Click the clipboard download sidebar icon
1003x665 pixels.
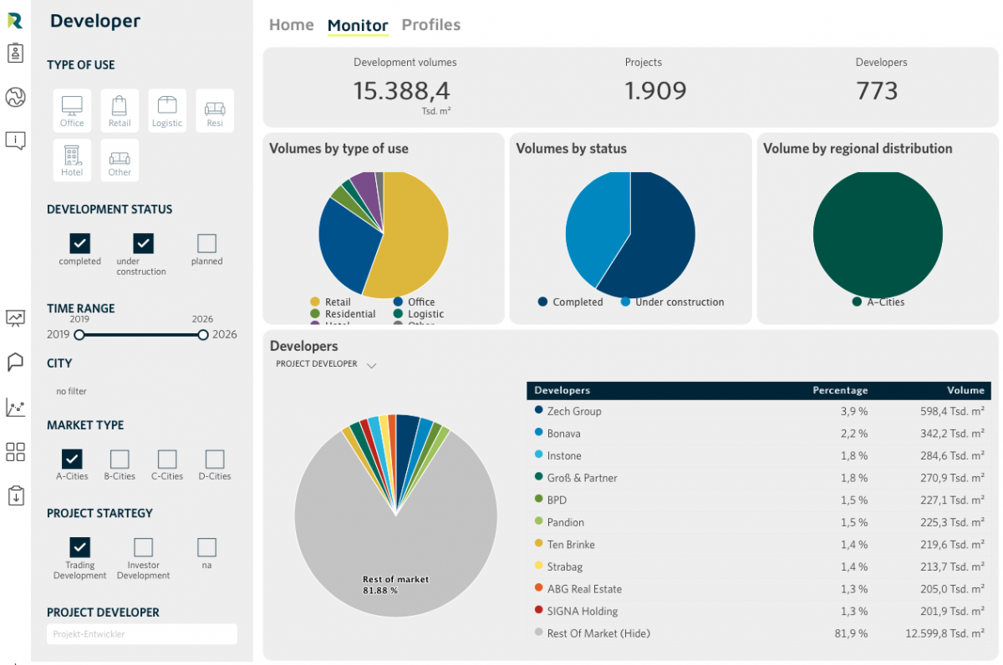click(x=15, y=495)
